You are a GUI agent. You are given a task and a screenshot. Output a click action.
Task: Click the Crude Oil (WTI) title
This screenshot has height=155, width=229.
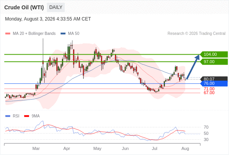click(x=24, y=7)
